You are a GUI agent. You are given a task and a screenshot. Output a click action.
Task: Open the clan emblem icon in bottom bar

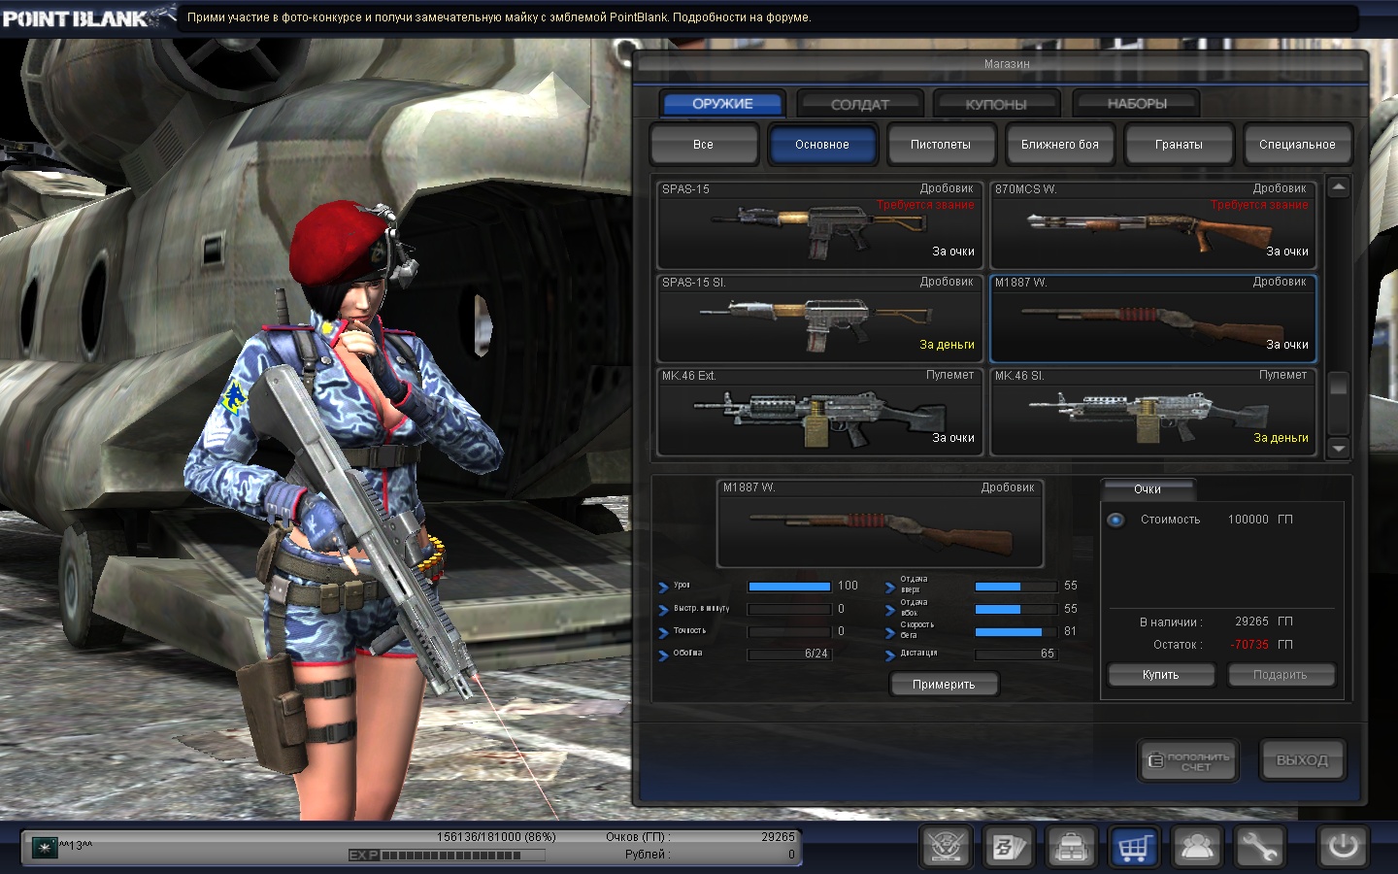click(x=946, y=847)
